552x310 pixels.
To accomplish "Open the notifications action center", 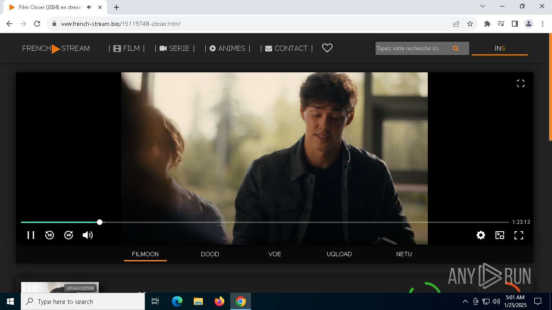I will tap(538, 301).
